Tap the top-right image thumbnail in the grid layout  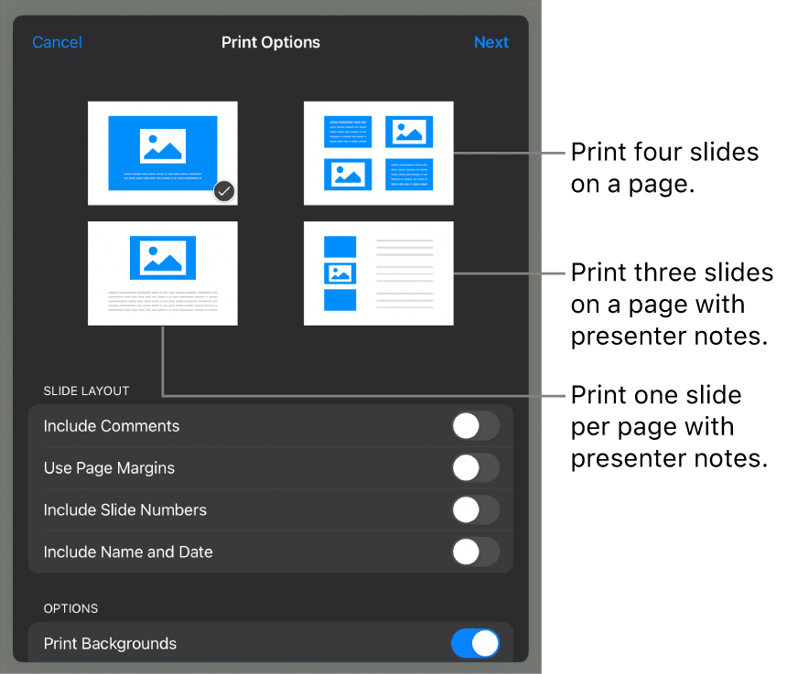pos(410,131)
